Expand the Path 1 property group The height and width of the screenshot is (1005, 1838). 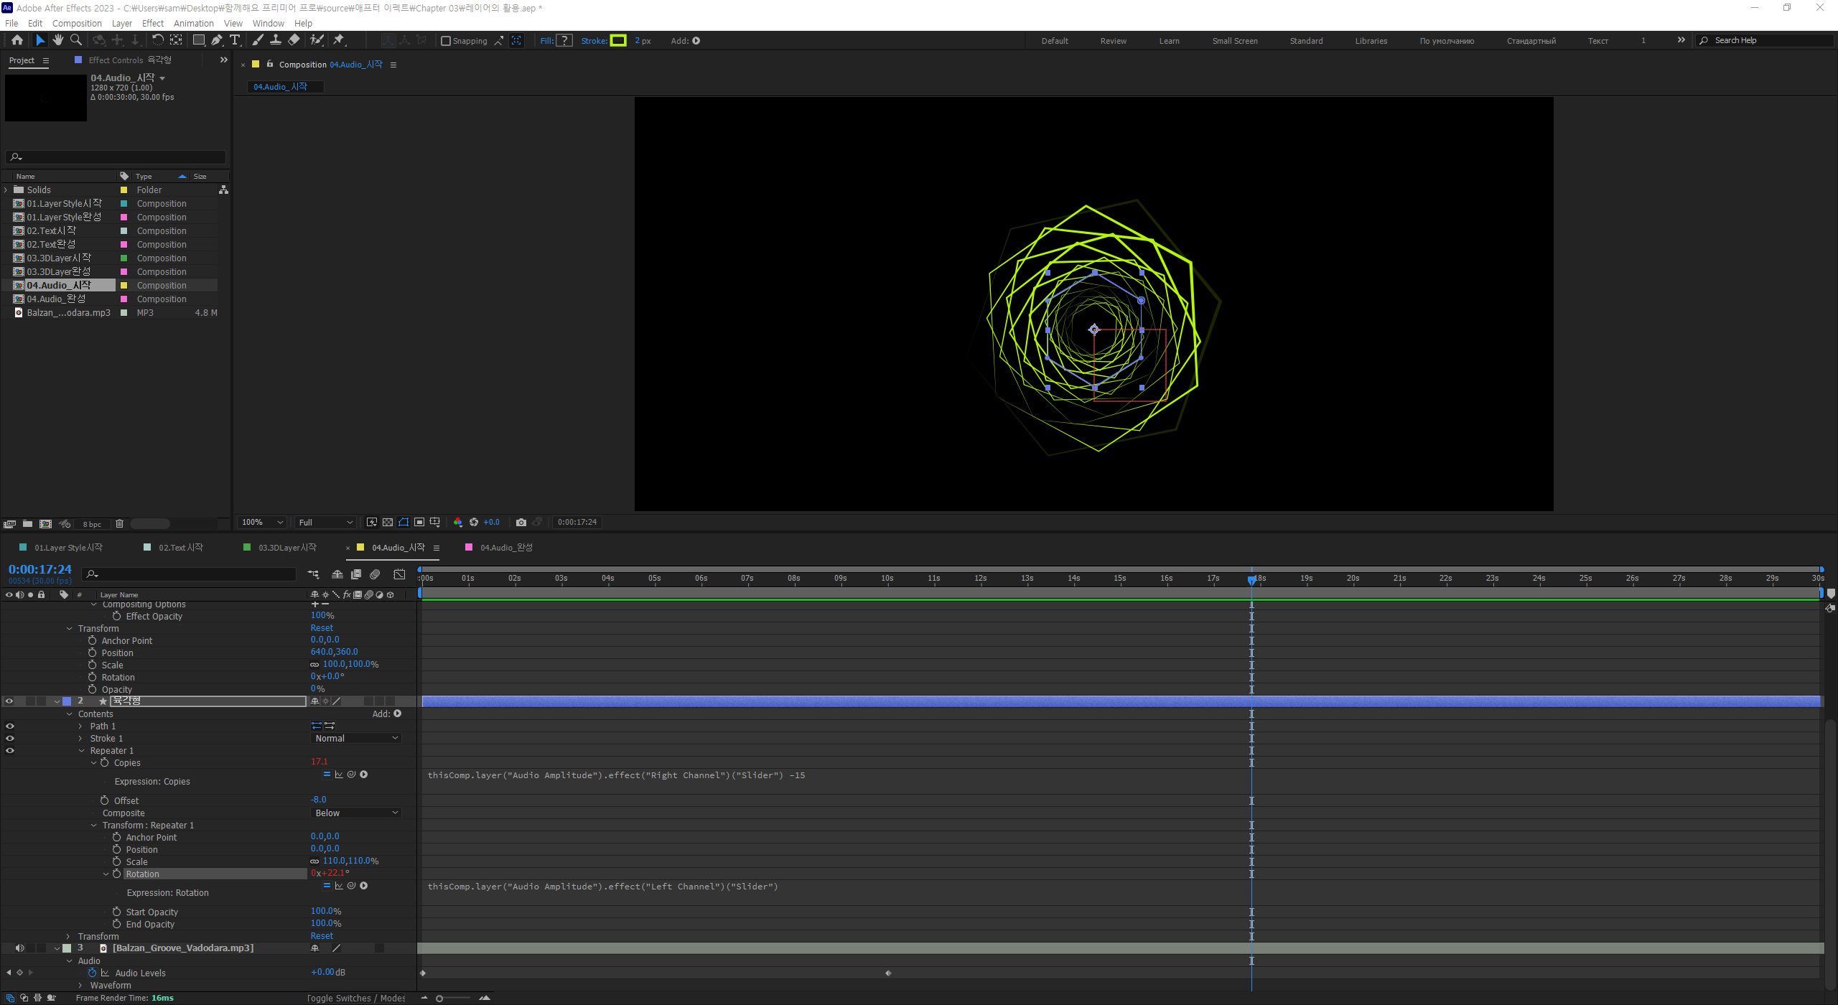80,726
